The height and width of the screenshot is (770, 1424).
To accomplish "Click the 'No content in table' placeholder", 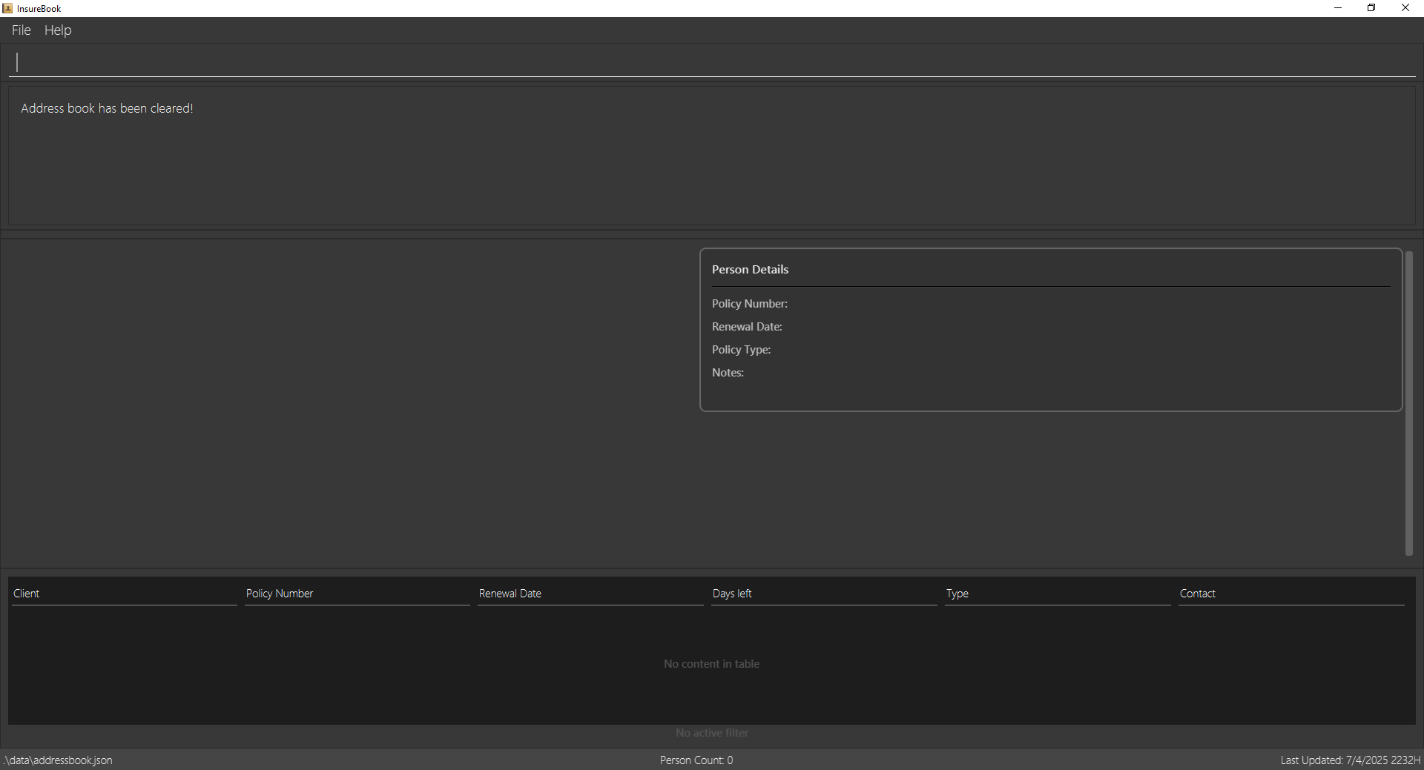I will [x=711, y=664].
